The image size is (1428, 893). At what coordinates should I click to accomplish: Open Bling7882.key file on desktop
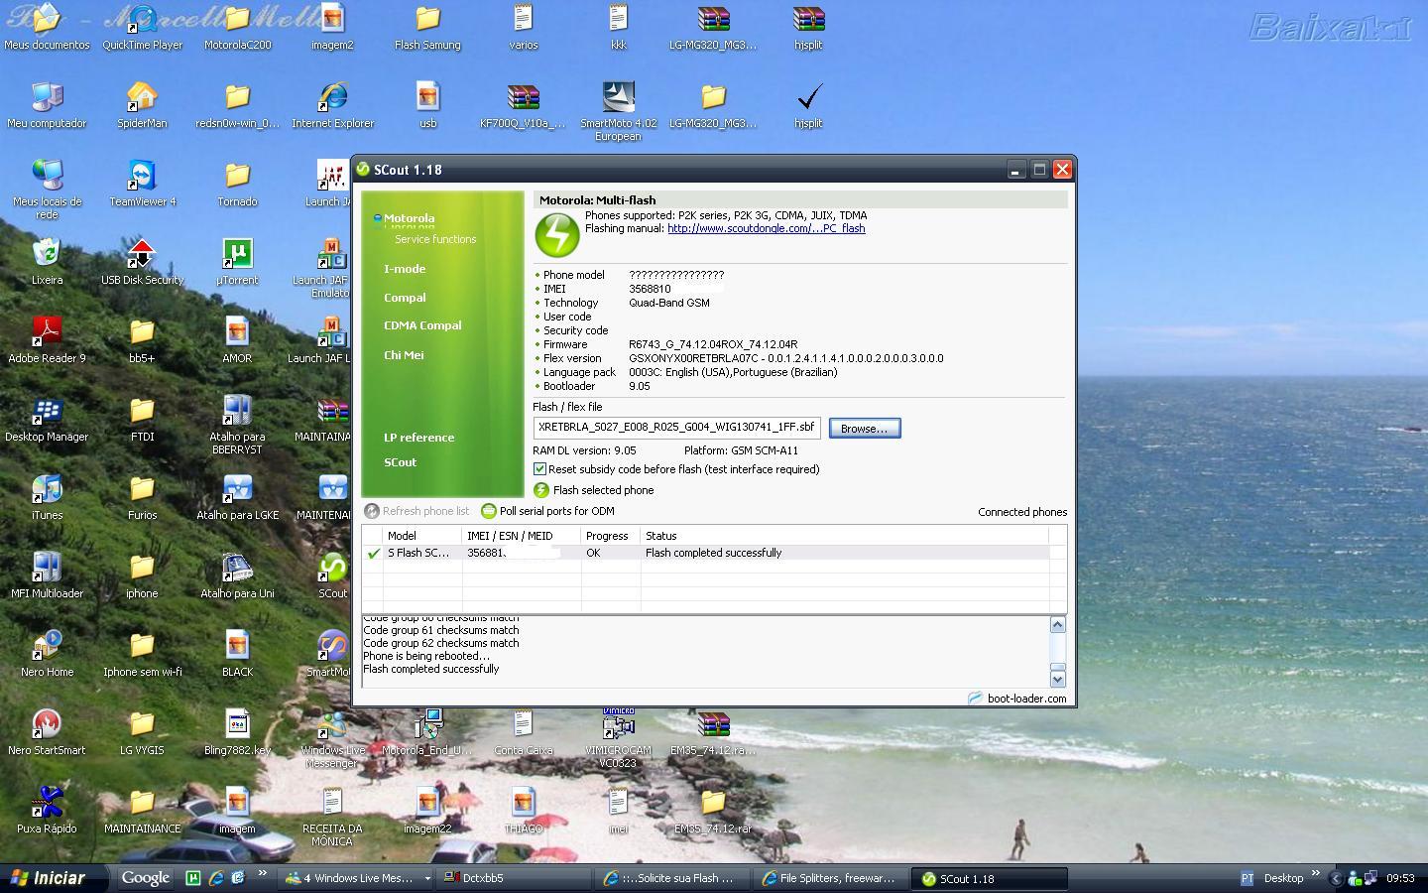237,731
